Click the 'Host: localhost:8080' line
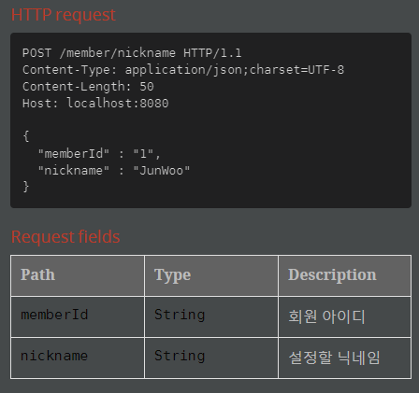The image size is (419, 393). (95, 104)
